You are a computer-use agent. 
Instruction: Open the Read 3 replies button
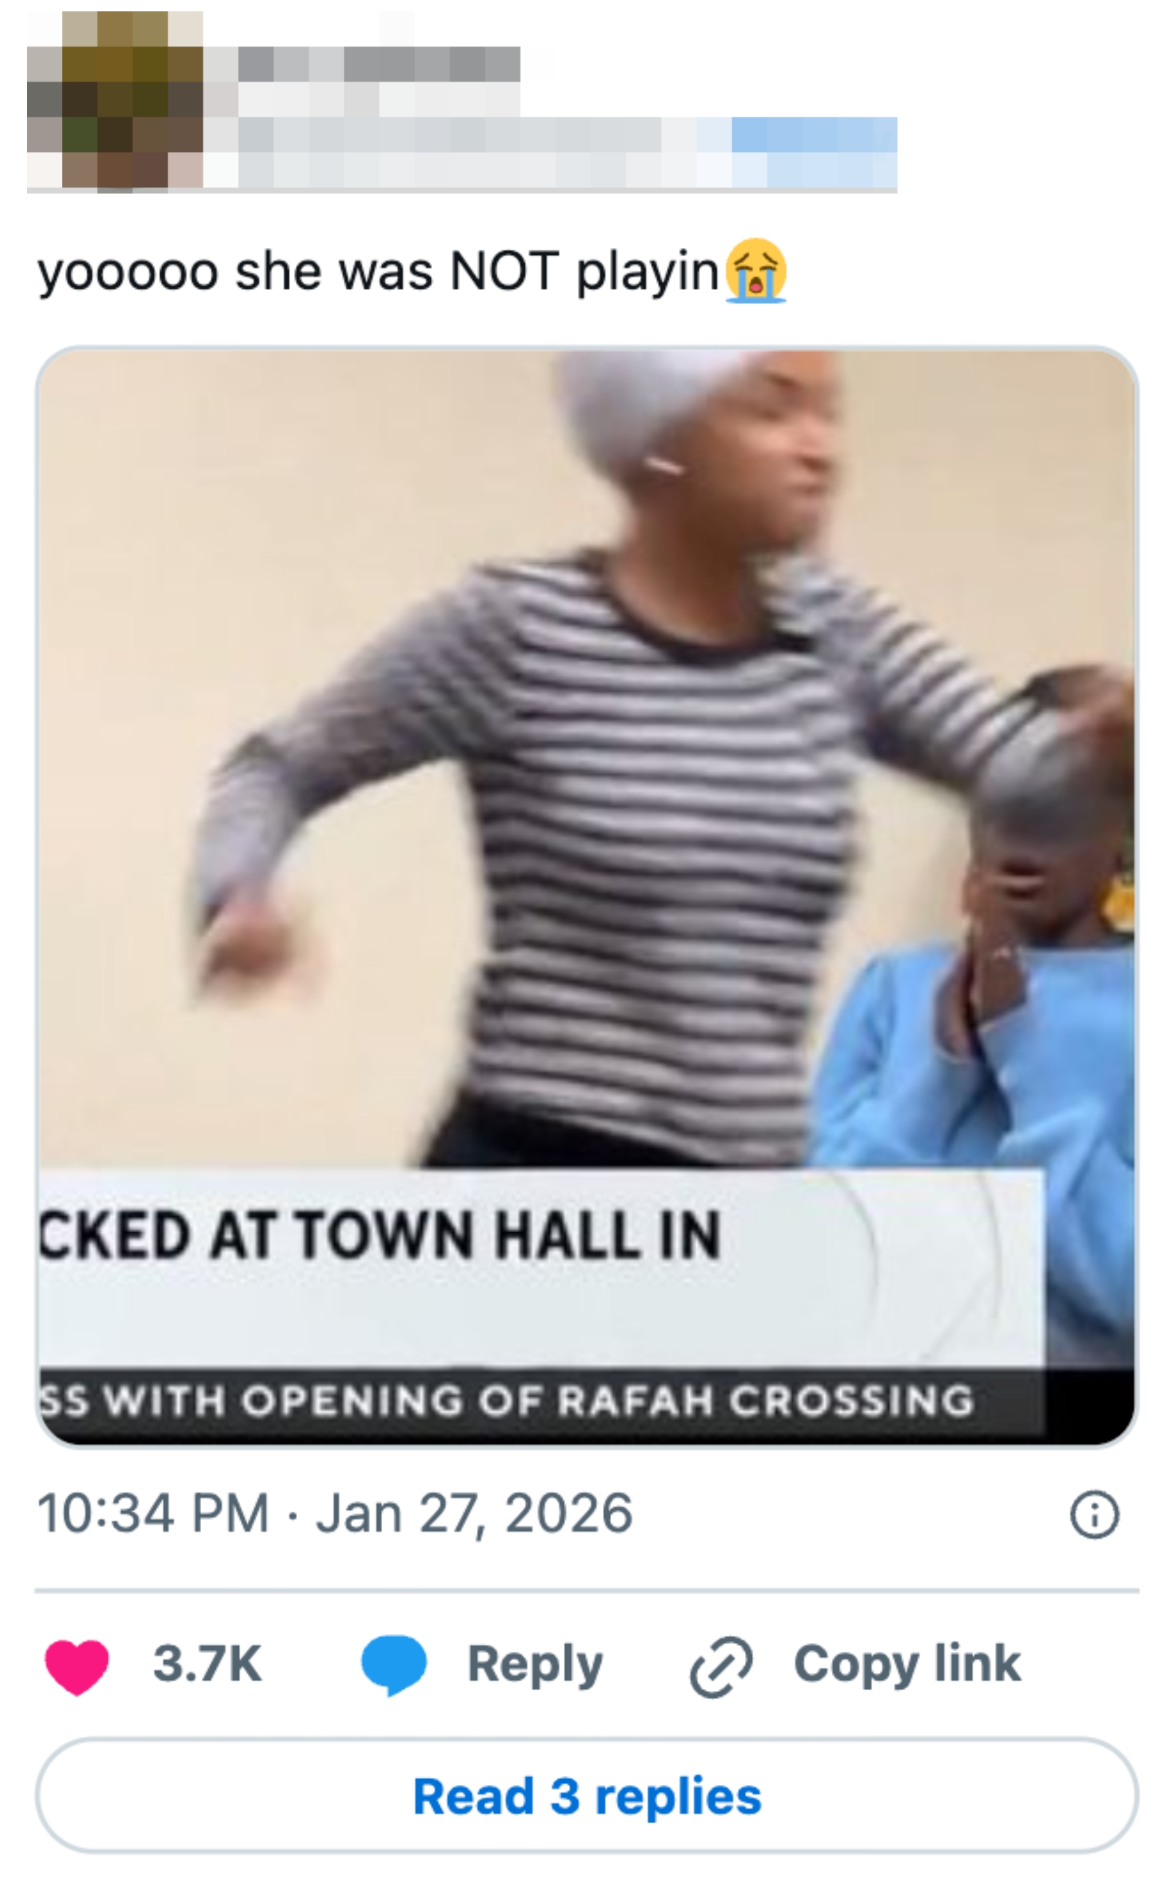pos(587,1796)
